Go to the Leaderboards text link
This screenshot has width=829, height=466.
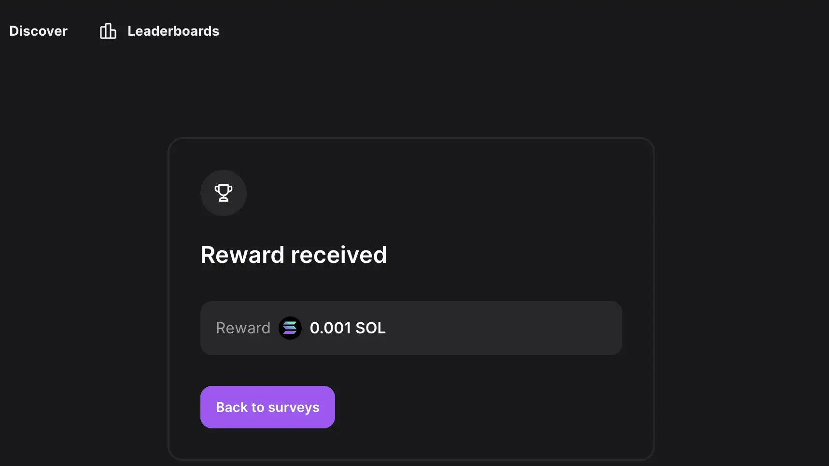click(x=173, y=31)
